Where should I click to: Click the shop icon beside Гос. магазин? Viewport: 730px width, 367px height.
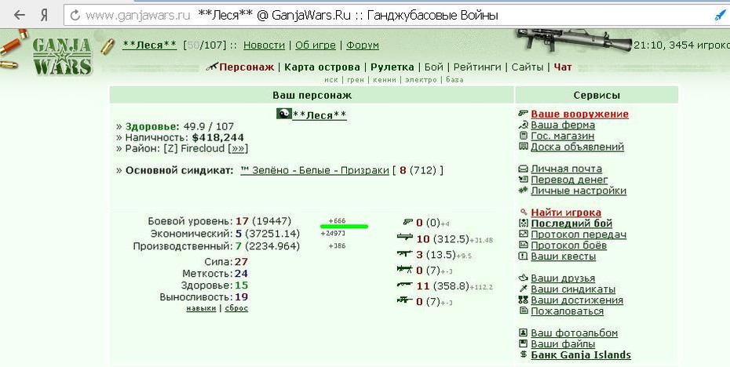[523, 136]
